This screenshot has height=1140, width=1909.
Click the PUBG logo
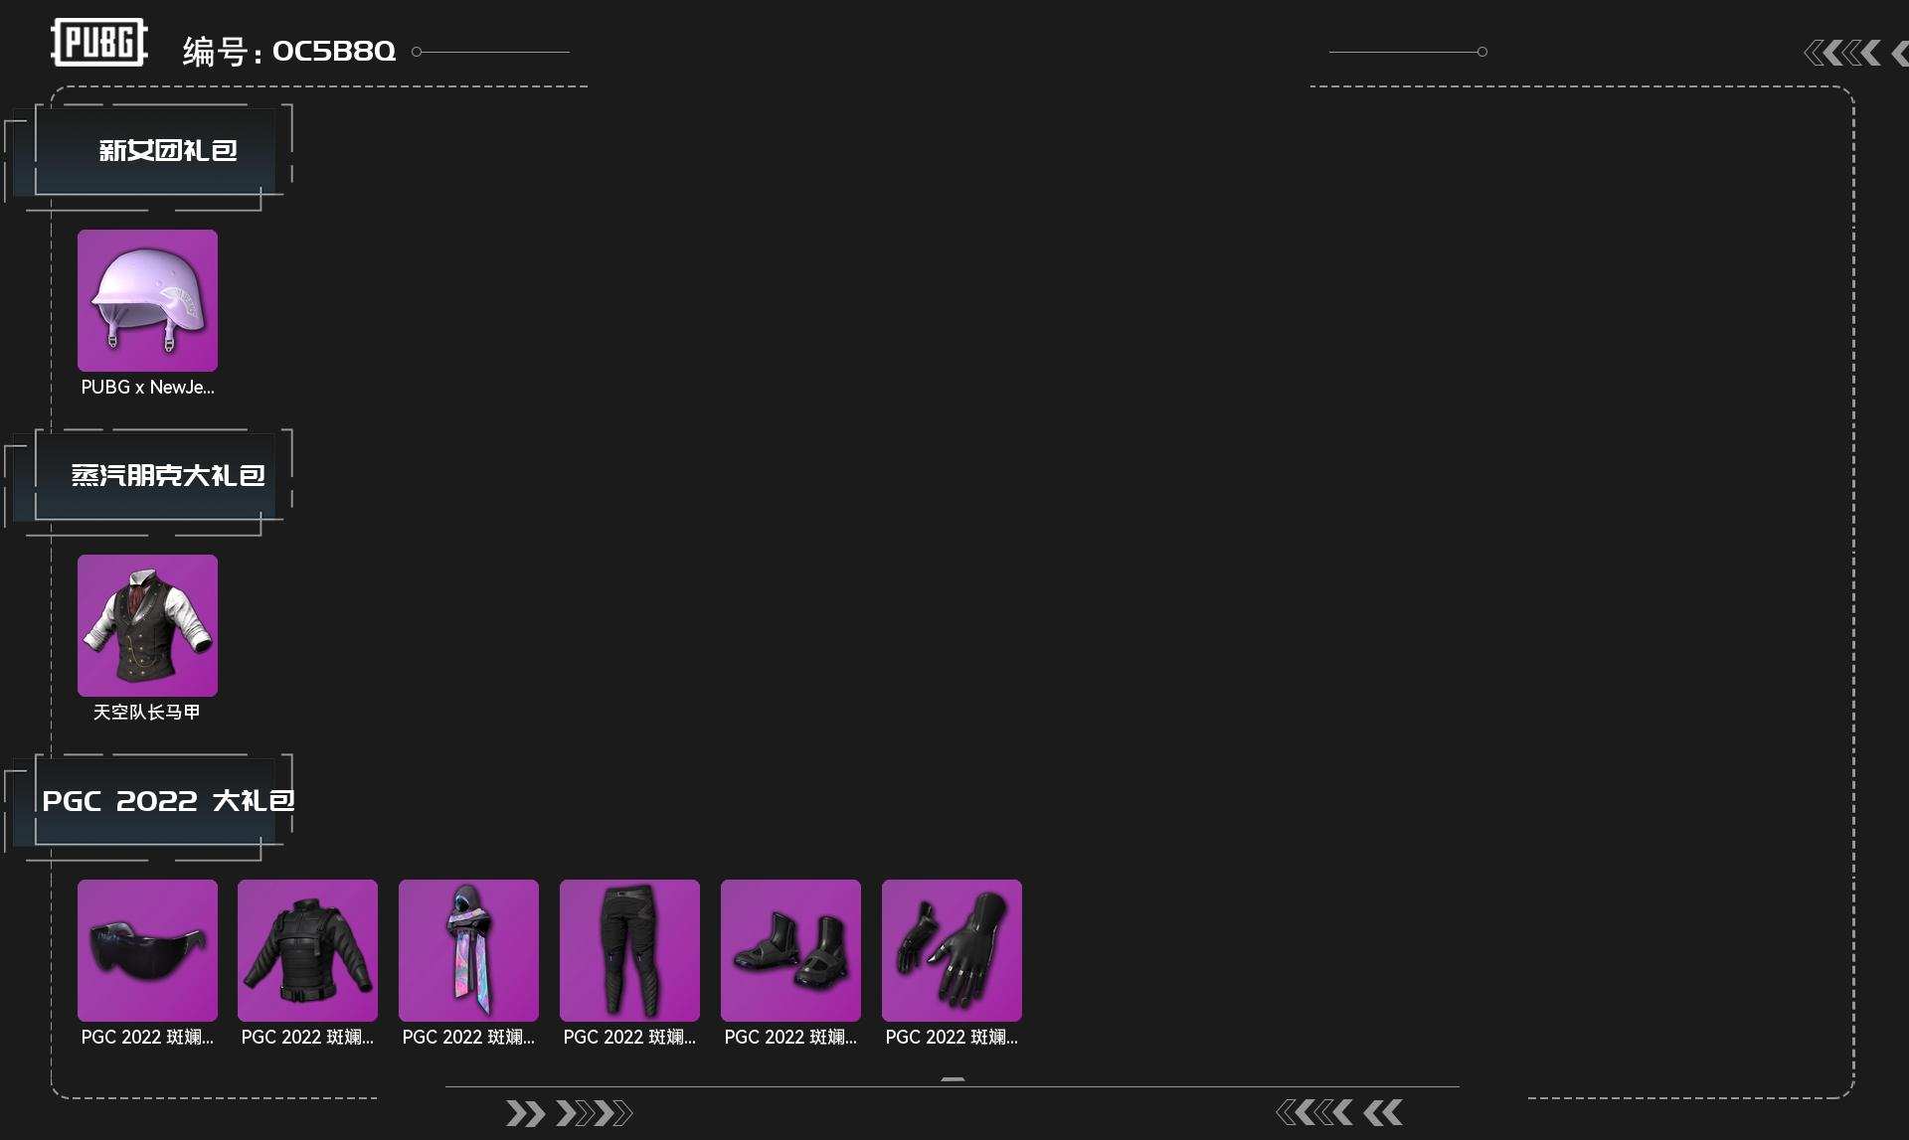click(99, 43)
